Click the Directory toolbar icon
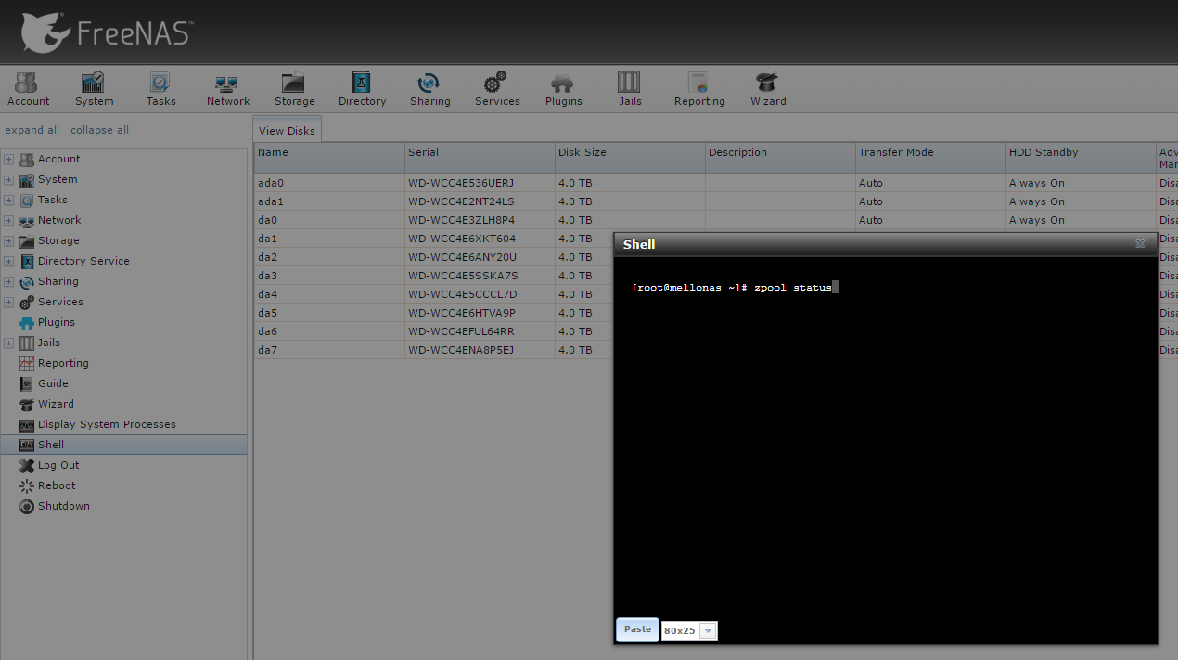The image size is (1178, 660). coord(362,89)
